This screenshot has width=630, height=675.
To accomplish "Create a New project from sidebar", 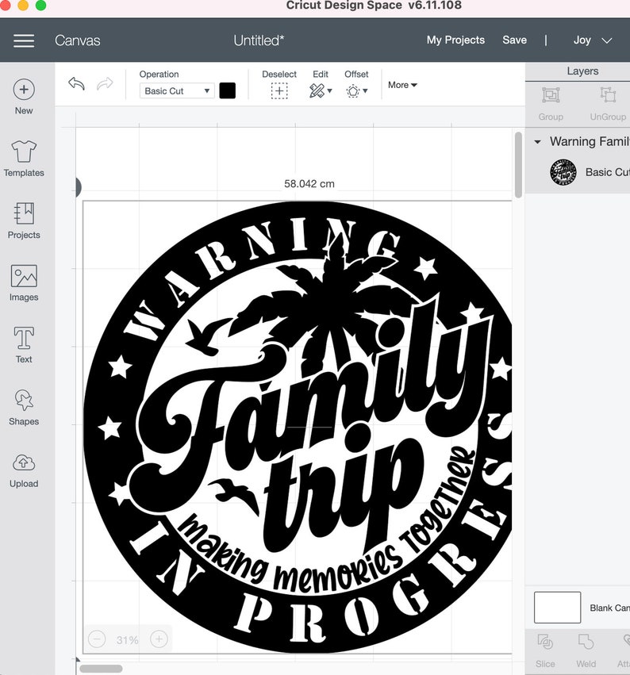I will [24, 97].
